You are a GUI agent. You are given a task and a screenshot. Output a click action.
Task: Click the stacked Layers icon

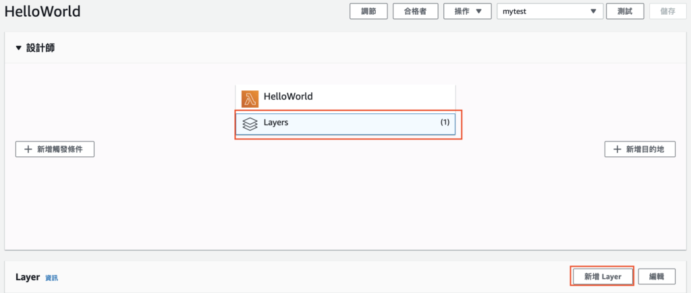tap(250, 124)
